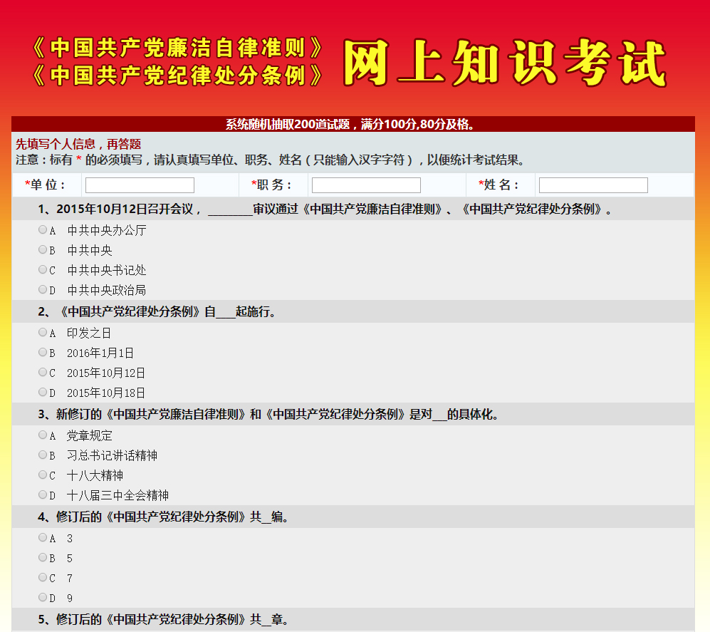Click the 职务 text input field

(366, 185)
